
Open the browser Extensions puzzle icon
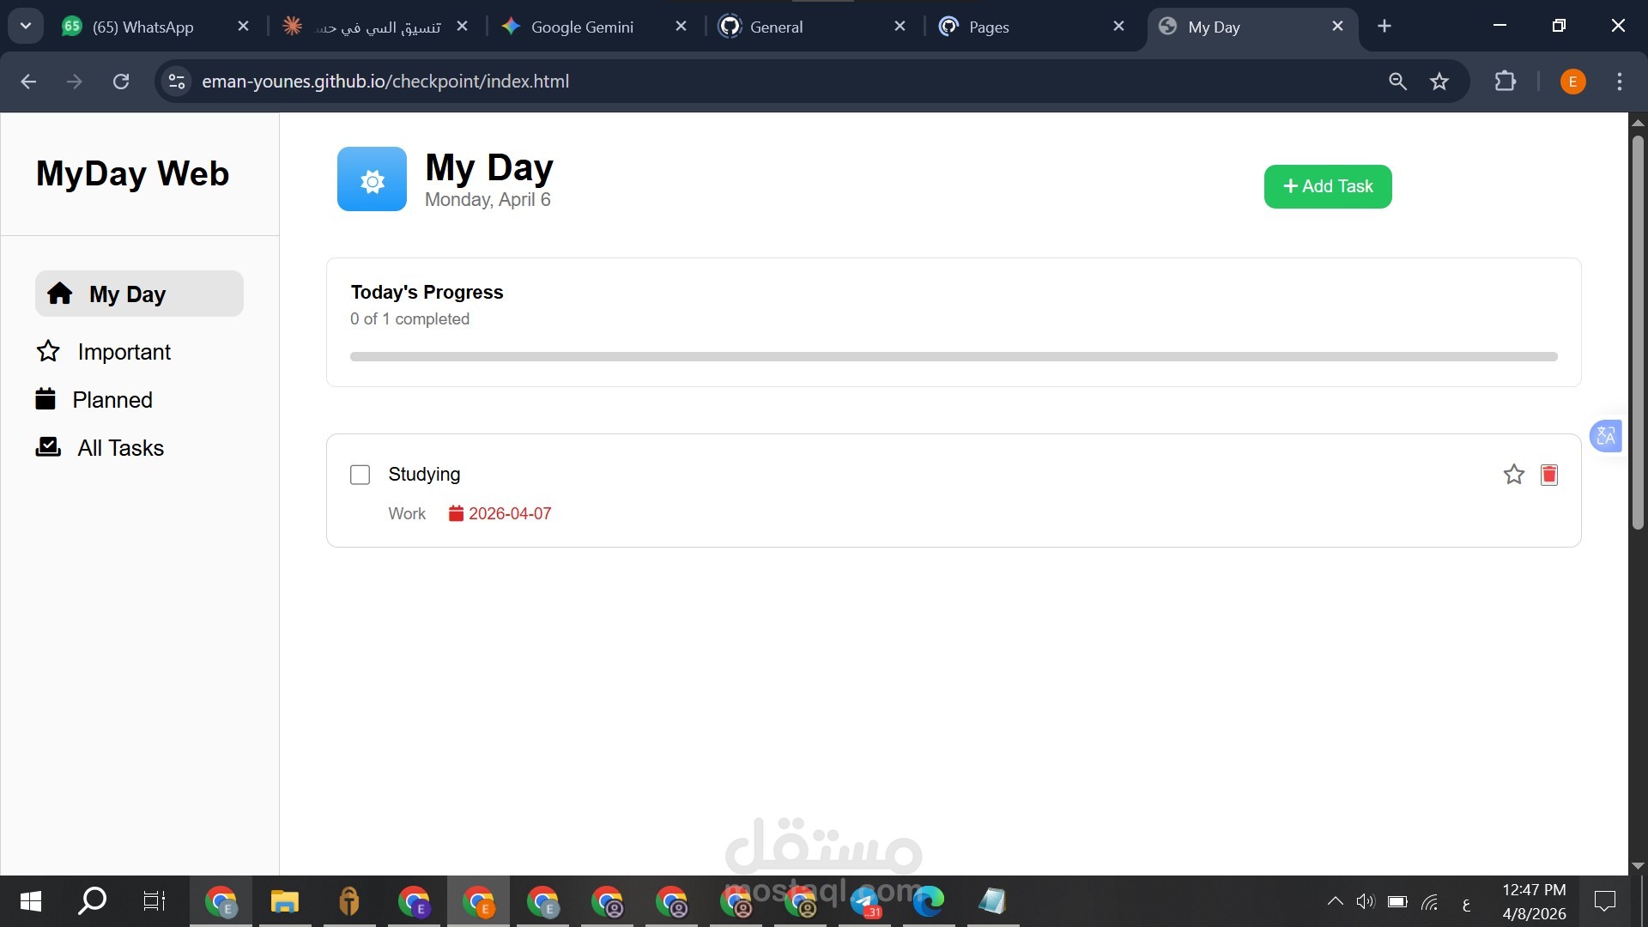pos(1505,82)
